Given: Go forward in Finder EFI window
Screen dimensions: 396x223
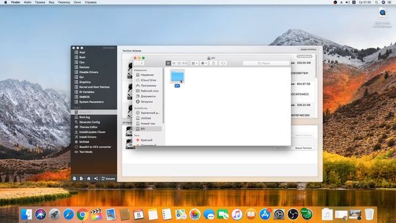Looking at the screenshot, I should (x=142, y=63).
